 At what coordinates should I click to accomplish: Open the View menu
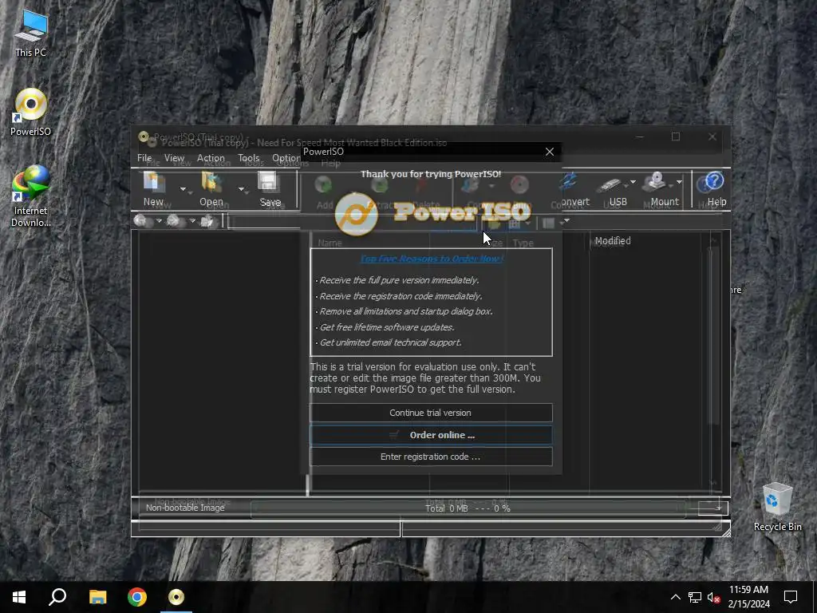(x=174, y=158)
